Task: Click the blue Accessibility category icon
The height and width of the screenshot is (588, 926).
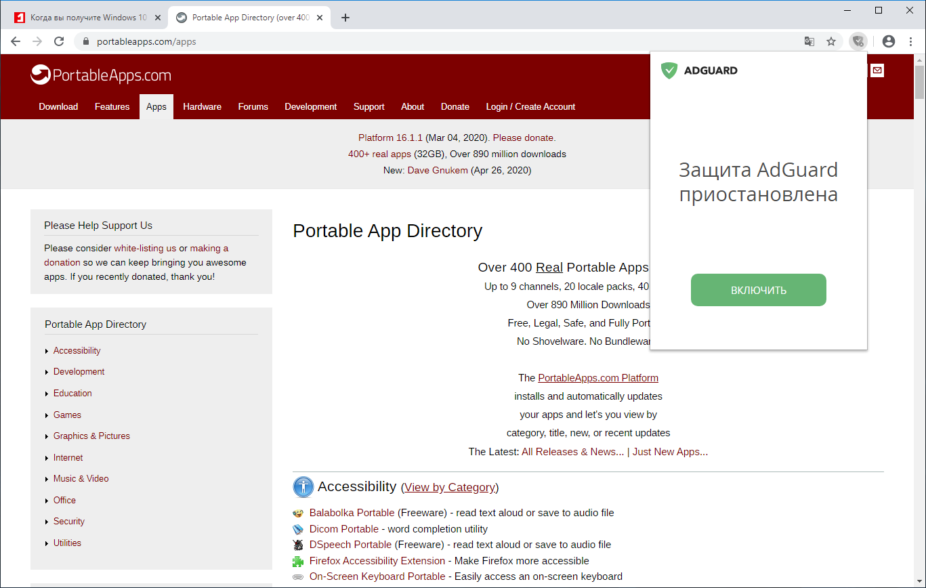Action: (x=303, y=486)
